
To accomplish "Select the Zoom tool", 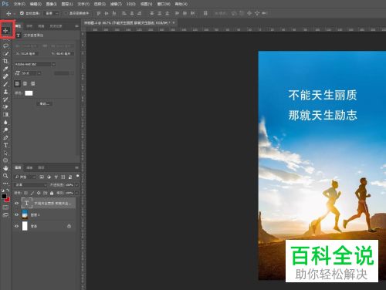I will [5, 176].
